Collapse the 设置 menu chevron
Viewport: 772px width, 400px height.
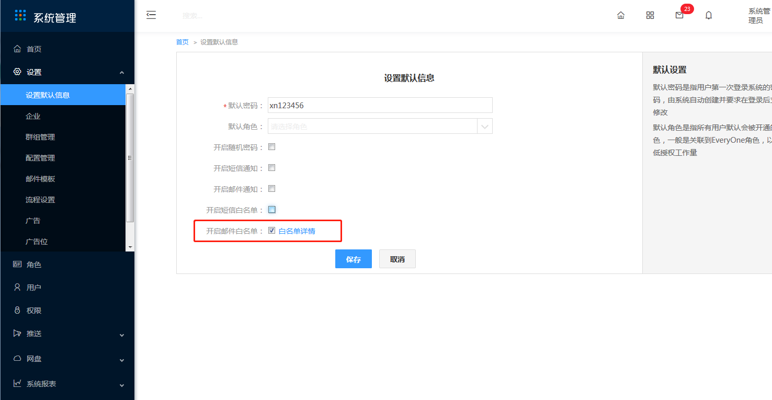tap(122, 73)
